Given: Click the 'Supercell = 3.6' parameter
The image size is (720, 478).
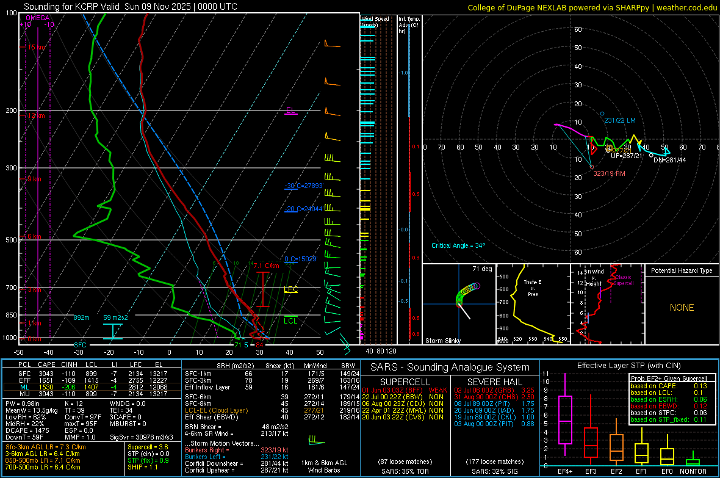Looking at the screenshot, I should 148,447.
